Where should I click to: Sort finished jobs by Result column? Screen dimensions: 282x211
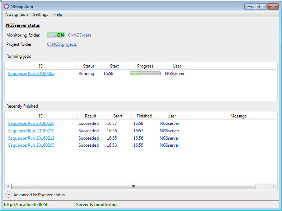point(91,116)
